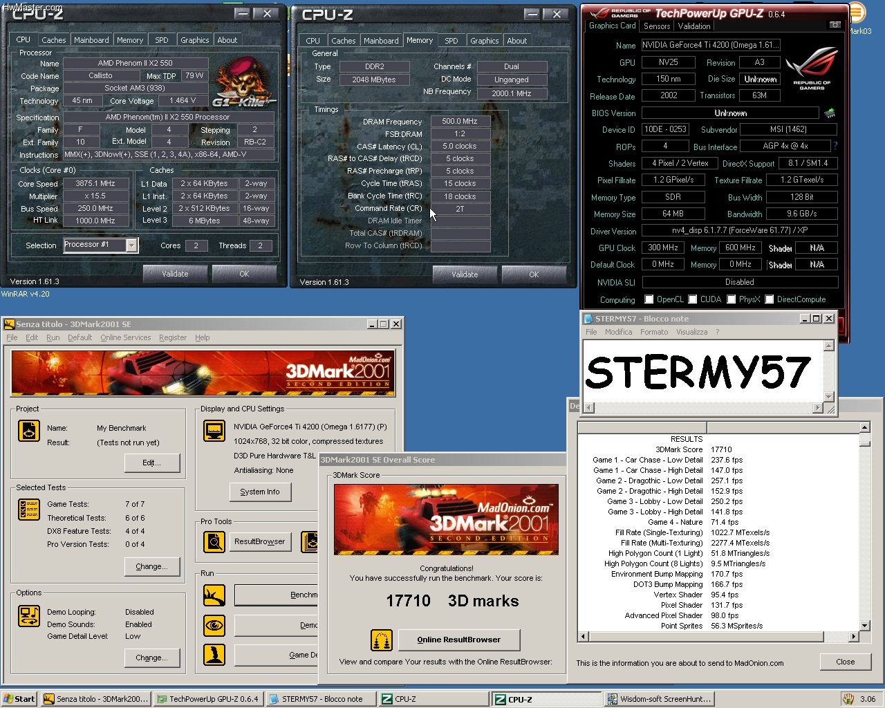Screen dimensions: 885x708
Task: Toggle the PhysX checkbox
Action: (x=731, y=299)
